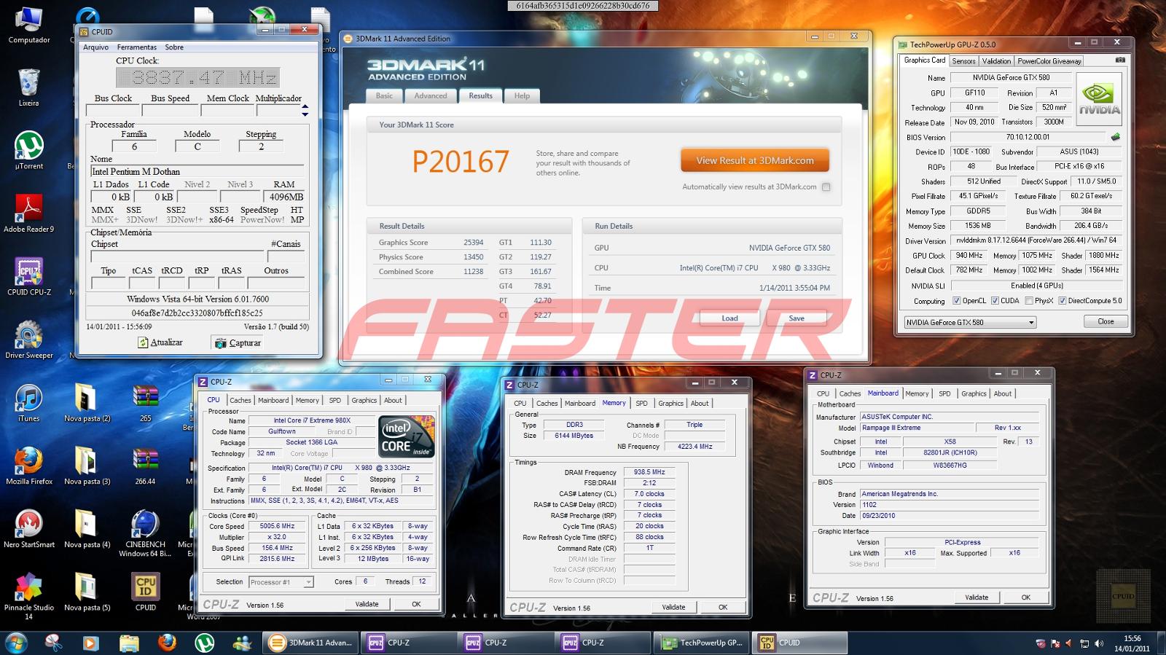Click OK in CPU-Z Memory window

coord(723,607)
